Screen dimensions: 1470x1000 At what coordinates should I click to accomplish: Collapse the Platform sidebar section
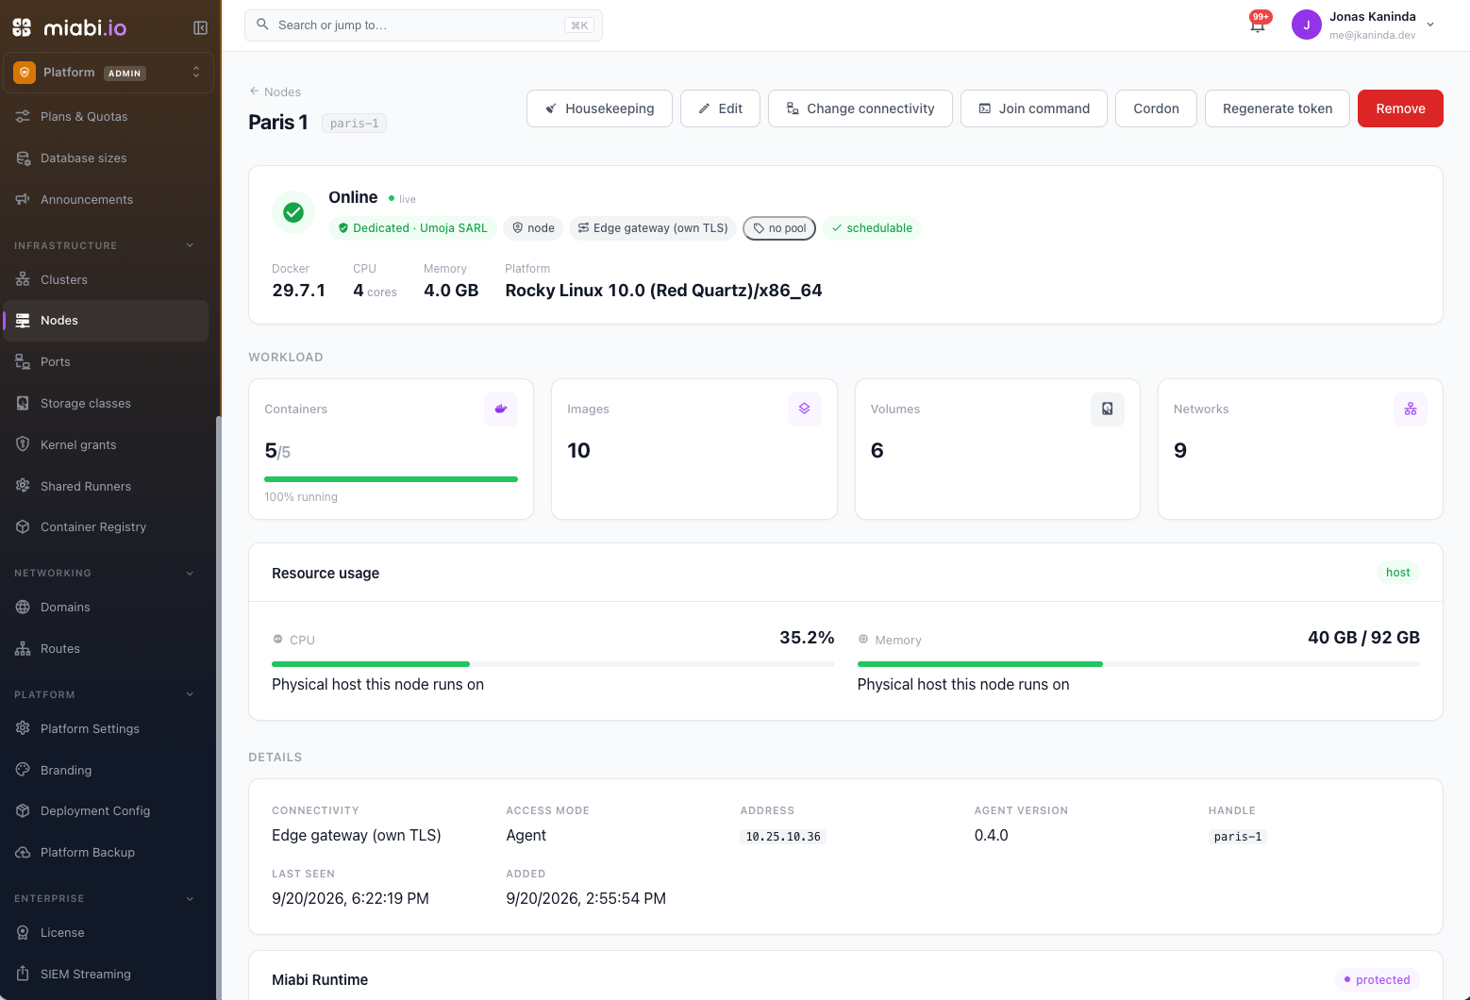click(x=190, y=694)
